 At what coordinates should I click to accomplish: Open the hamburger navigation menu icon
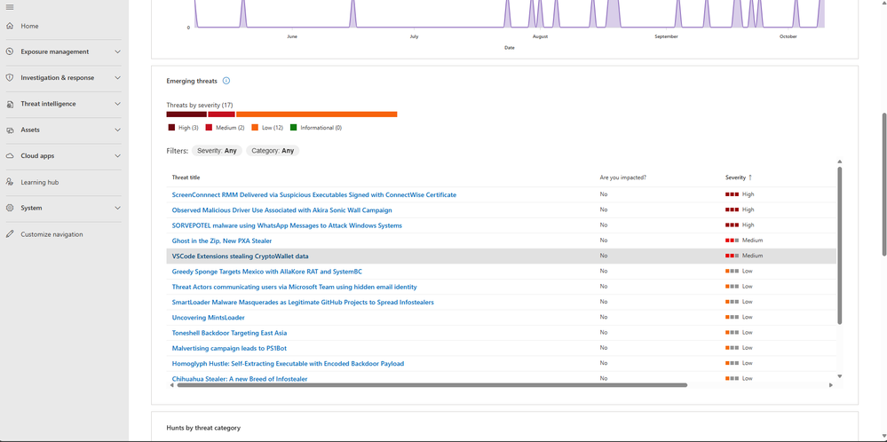pyautogui.click(x=10, y=7)
